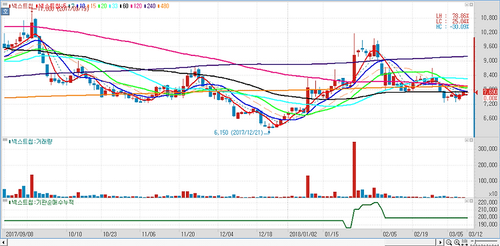This screenshot has width=500, height=246.
Task: Zoom in the chart with plus magnifier
Action: click(457, 242)
